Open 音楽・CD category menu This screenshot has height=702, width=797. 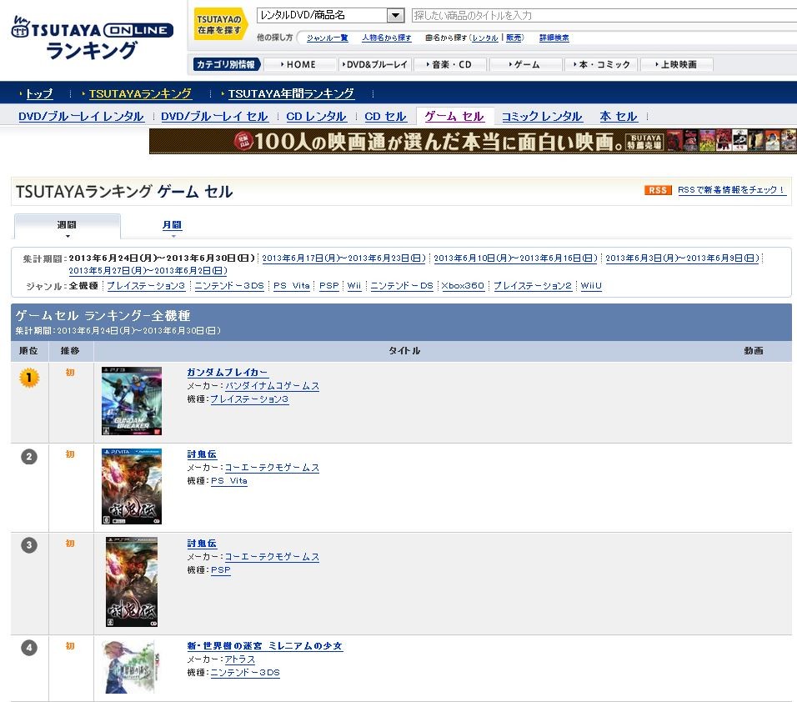(449, 64)
